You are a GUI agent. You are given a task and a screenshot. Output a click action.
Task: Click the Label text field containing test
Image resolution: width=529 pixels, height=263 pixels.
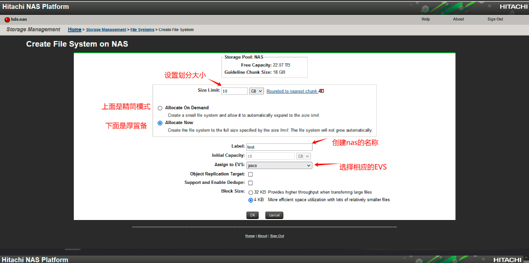[279, 147]
